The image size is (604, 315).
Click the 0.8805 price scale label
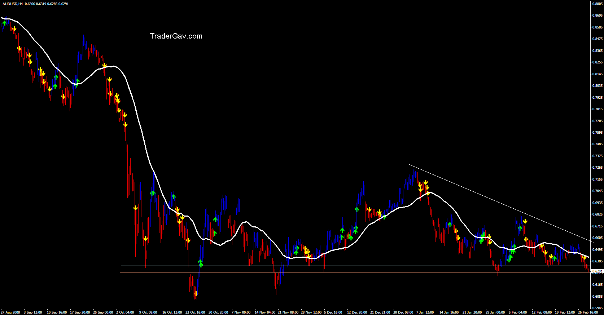(597, 4)
